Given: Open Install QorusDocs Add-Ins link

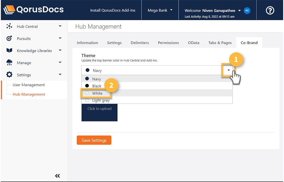Looking at the screenshot, I should coord(113,10).
